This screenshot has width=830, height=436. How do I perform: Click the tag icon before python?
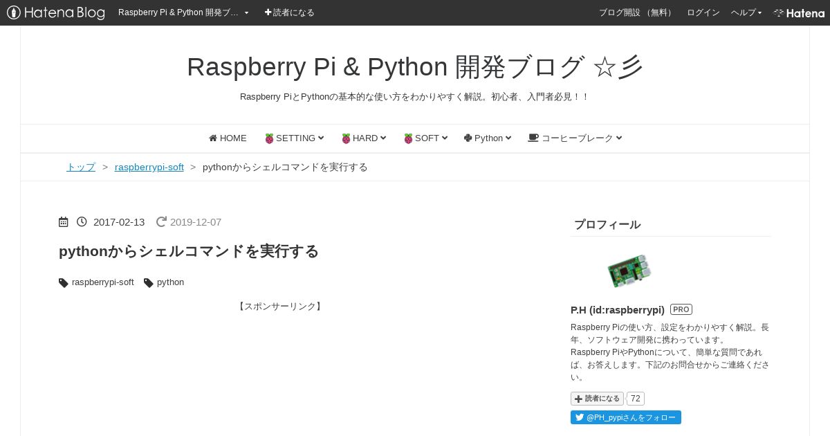149,282
